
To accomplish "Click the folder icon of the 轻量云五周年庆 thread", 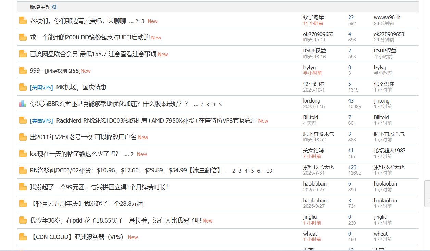I will pos(23,203).
